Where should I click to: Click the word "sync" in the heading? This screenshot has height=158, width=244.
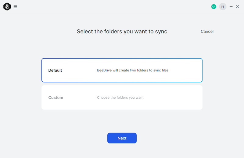161,32
